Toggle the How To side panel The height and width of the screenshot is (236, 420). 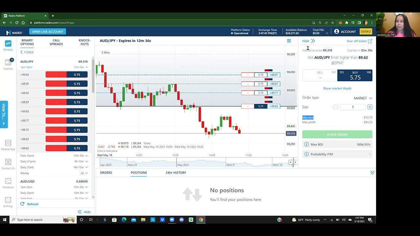(x=4, y=114)
